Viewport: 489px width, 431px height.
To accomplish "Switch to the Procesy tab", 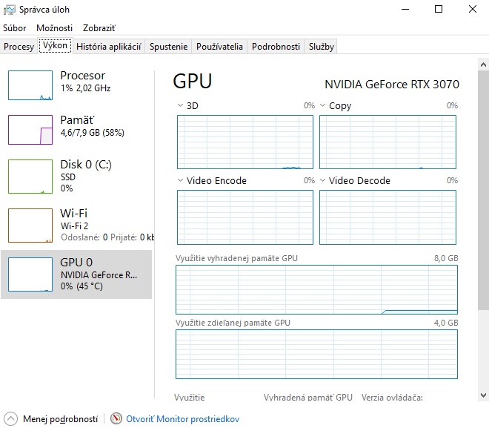I will 19,47.
